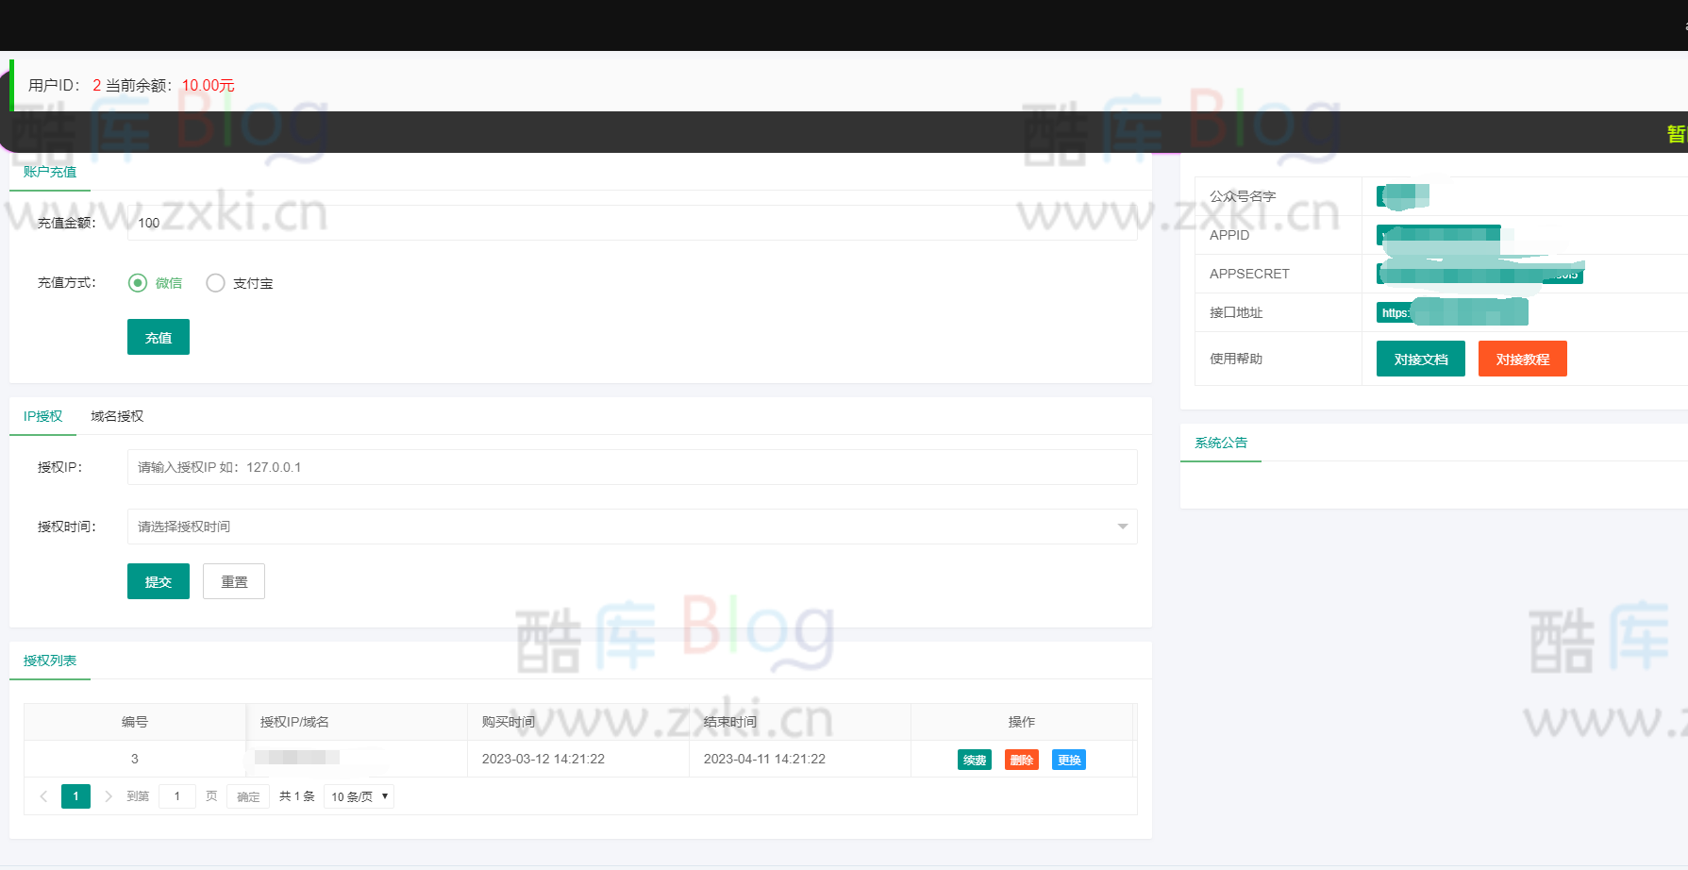1688x870 pixels.
Task: Click 更换 to replace authorization entry 3
Action: pyautogui.click(x=1068, y=759)
